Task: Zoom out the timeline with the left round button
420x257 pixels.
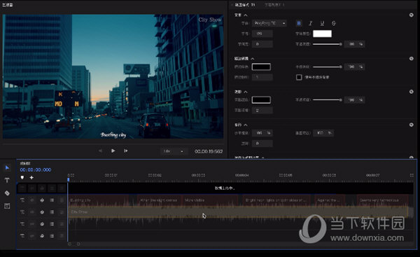Action: coord(69,244)
